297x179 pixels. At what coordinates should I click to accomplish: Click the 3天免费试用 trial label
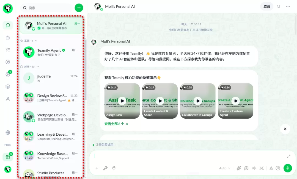(x=105, y=145)
